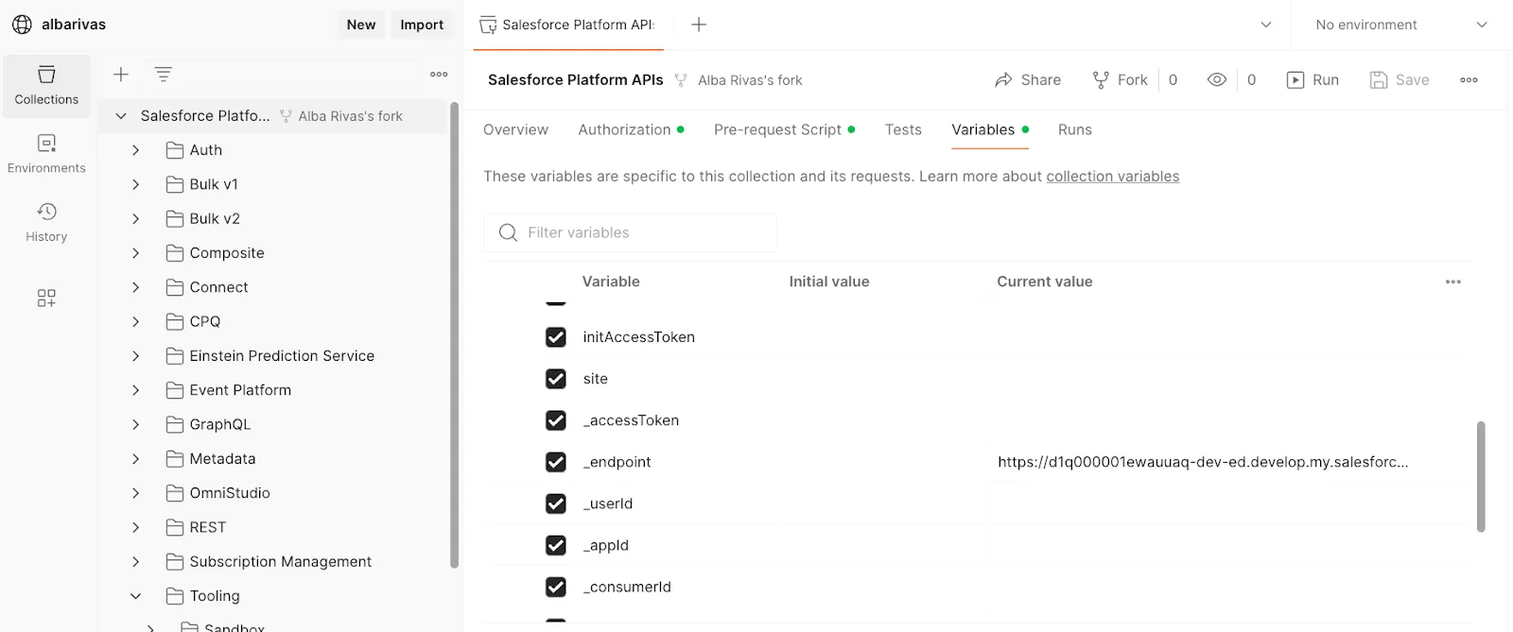The width and height of the screenshot is (1513, 632).
Task: Expand the Bulk v2 folder
Action: click(x=135, y=219)
